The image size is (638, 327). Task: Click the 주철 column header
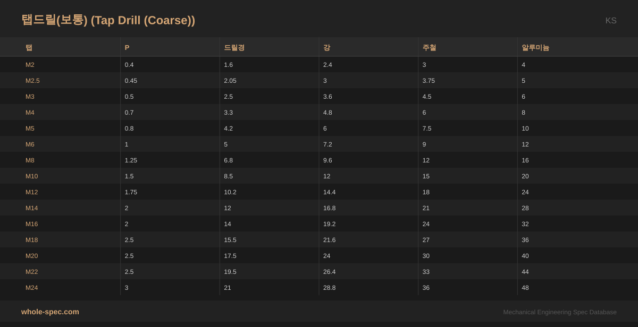pos(429,48)
